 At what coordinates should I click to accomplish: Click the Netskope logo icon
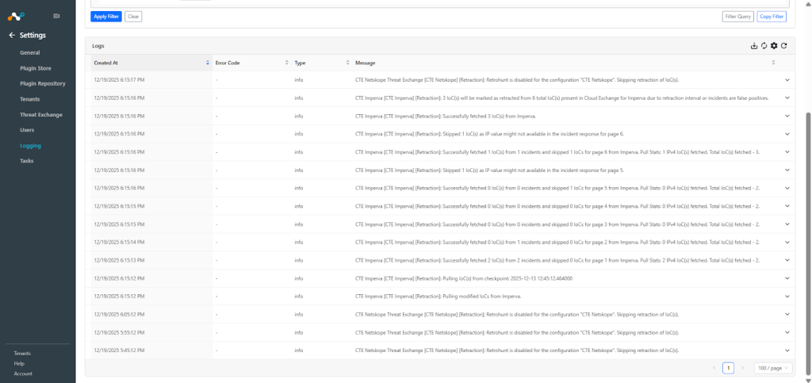pos(16,16)
